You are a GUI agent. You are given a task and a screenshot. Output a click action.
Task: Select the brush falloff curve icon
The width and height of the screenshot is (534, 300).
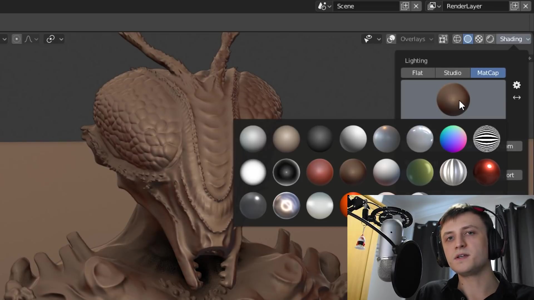[28, 39]
